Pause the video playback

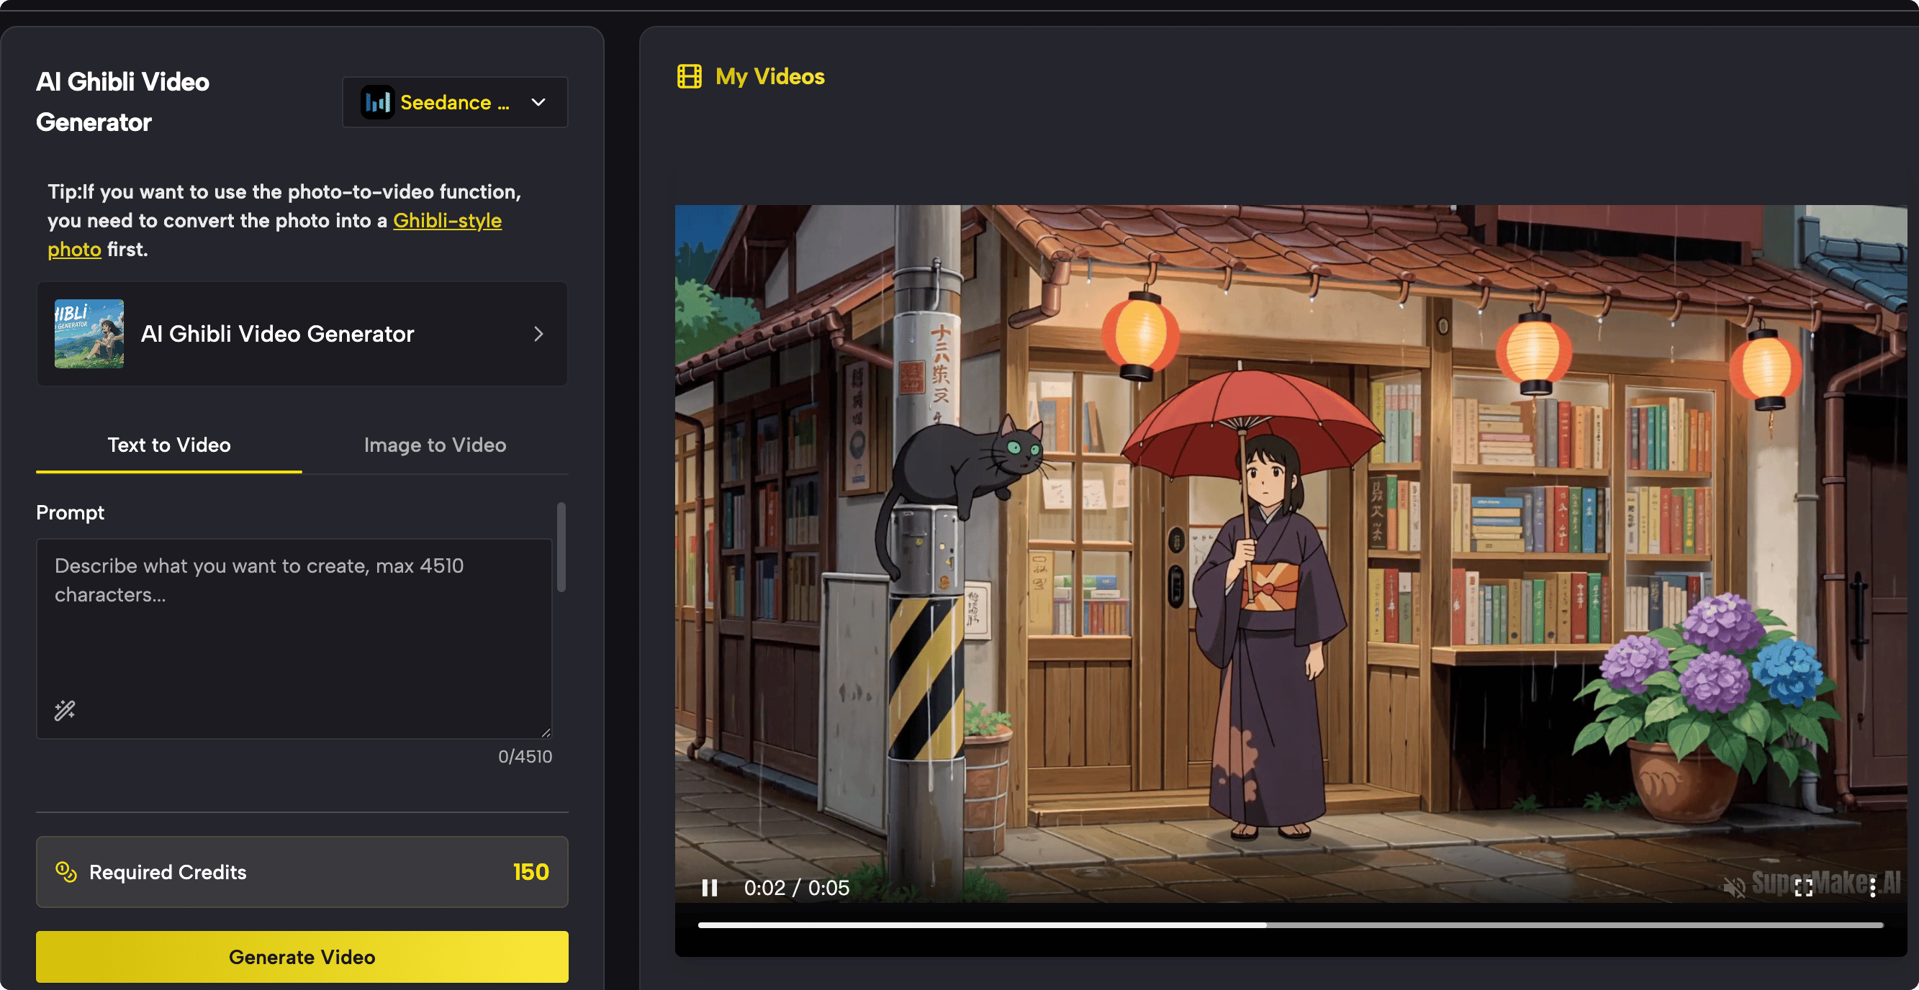click(709, 887)
